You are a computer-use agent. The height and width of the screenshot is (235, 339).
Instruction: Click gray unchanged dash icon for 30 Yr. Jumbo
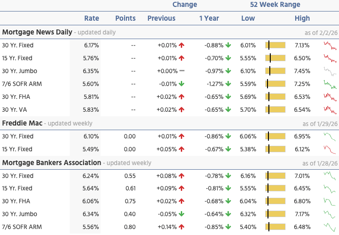182,71
